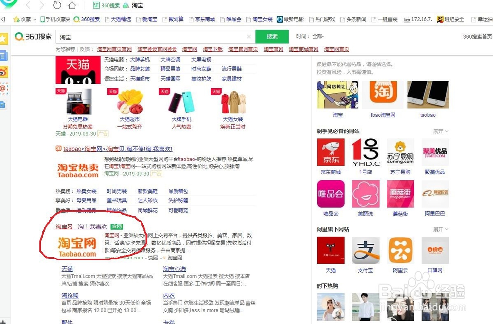The width and height of the screenshot is (493, 324).
Task: Clear the search box with X
Action: [x=249, y=37]
